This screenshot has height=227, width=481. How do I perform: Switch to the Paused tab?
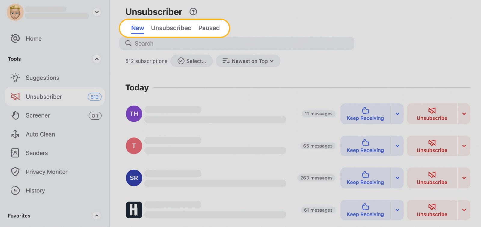point(209,28)
